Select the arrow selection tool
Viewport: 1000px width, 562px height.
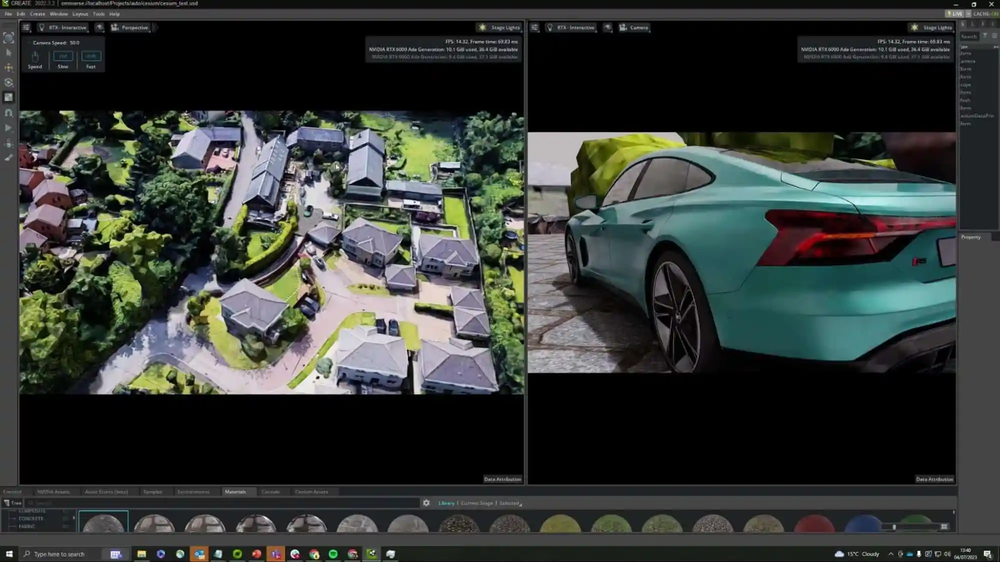(x=9, y=52)
